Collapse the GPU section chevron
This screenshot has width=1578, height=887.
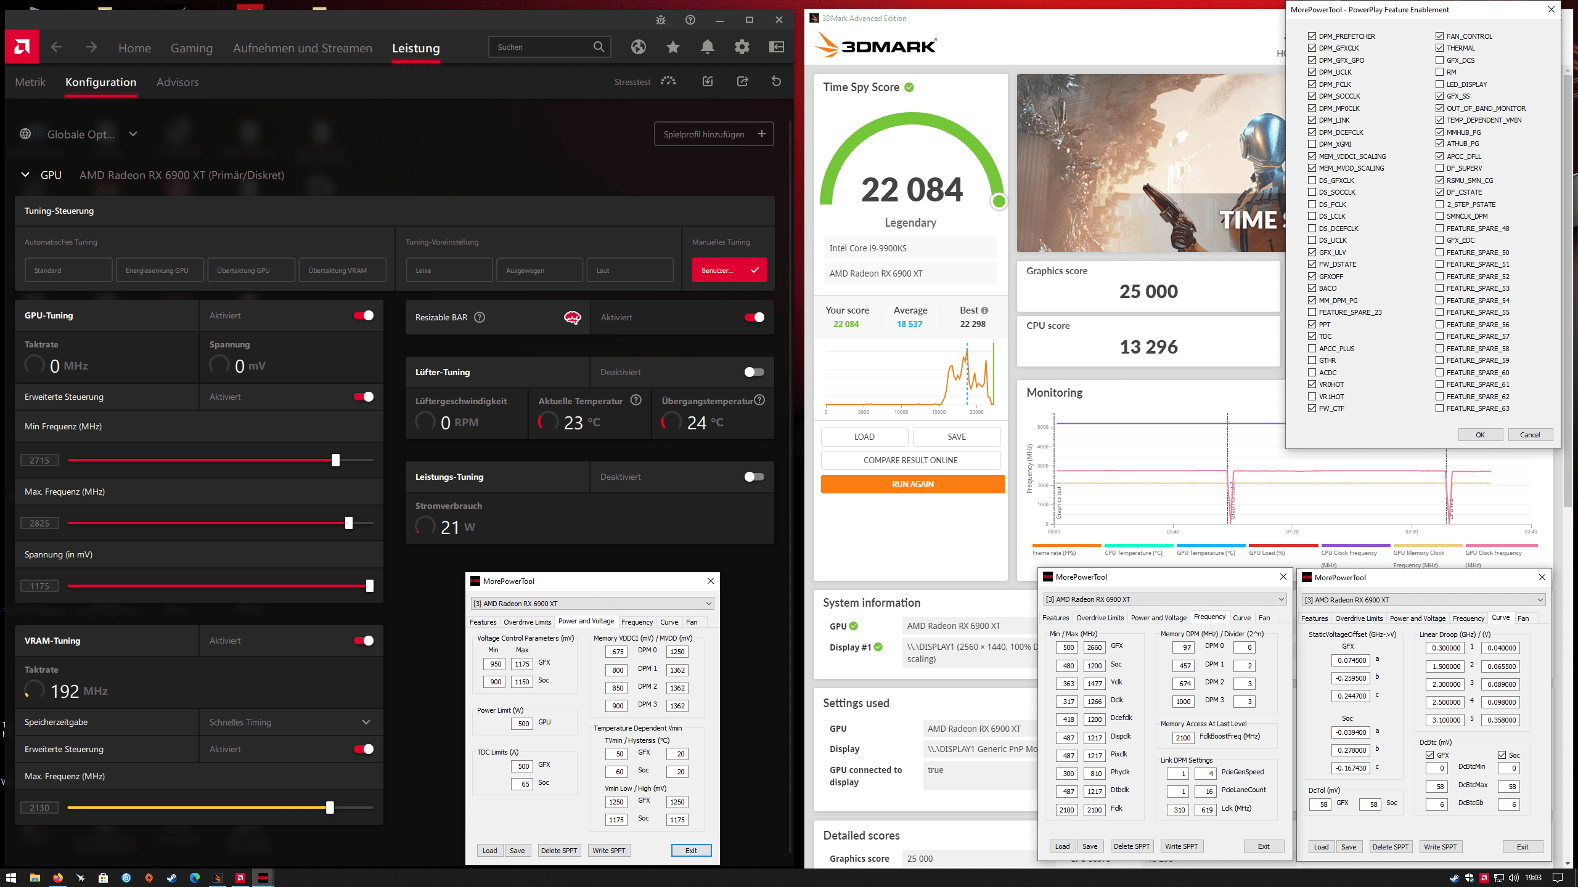25,175
